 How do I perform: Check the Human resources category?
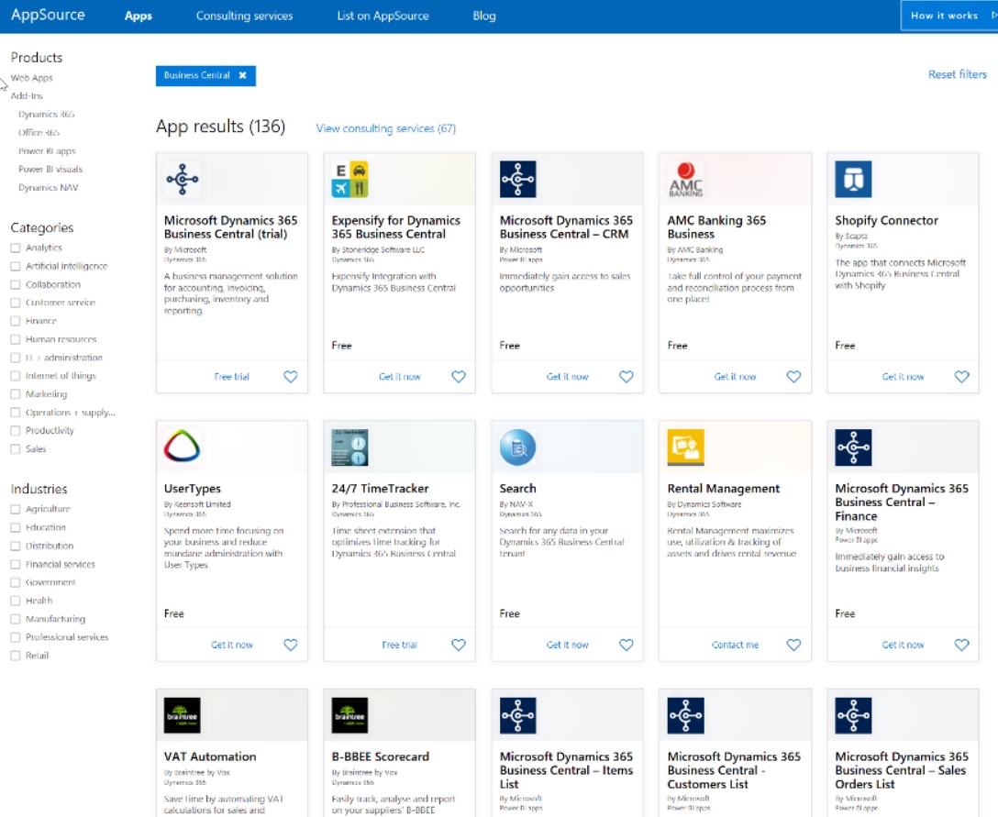tap(16, 340)
